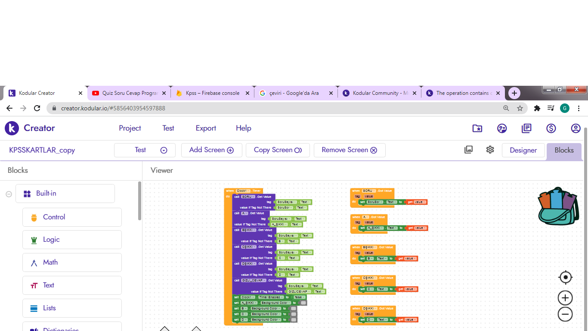
Task: Collapse the Built-in blocks category
Action: (x=9, y=194)
